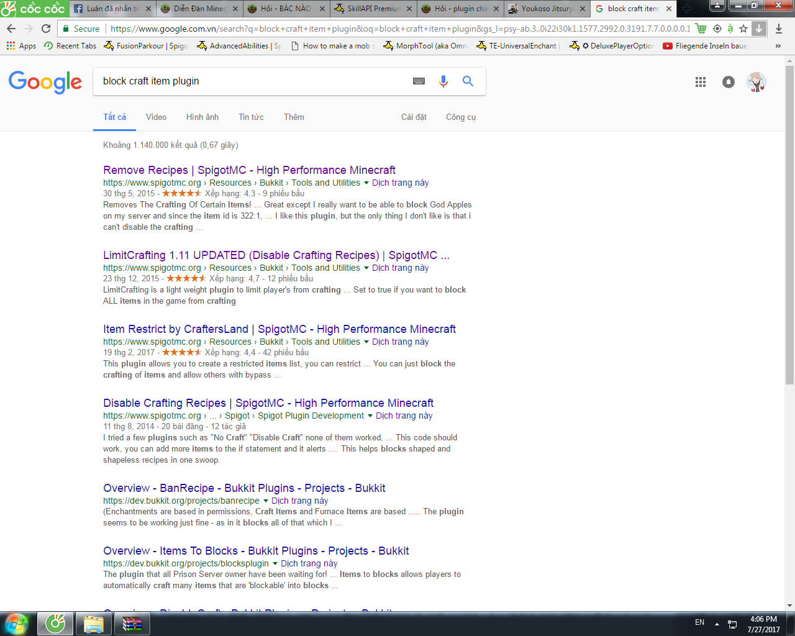
Task: Translate the Remove Recipes result page
Action: pyautogui.click(x=401, y=183)
